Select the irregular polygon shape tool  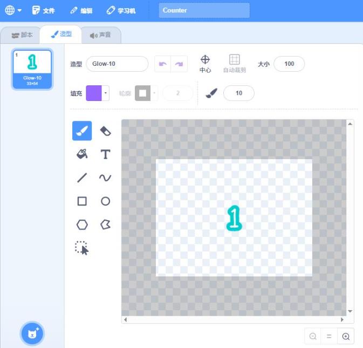point(105,224)
